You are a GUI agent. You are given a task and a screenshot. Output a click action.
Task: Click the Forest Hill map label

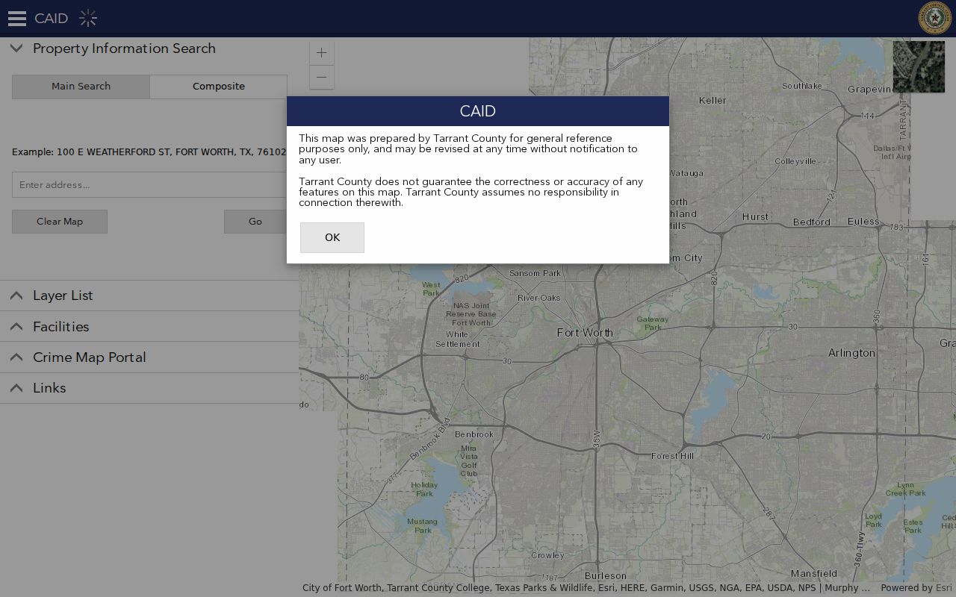click(x=672, y=456)
